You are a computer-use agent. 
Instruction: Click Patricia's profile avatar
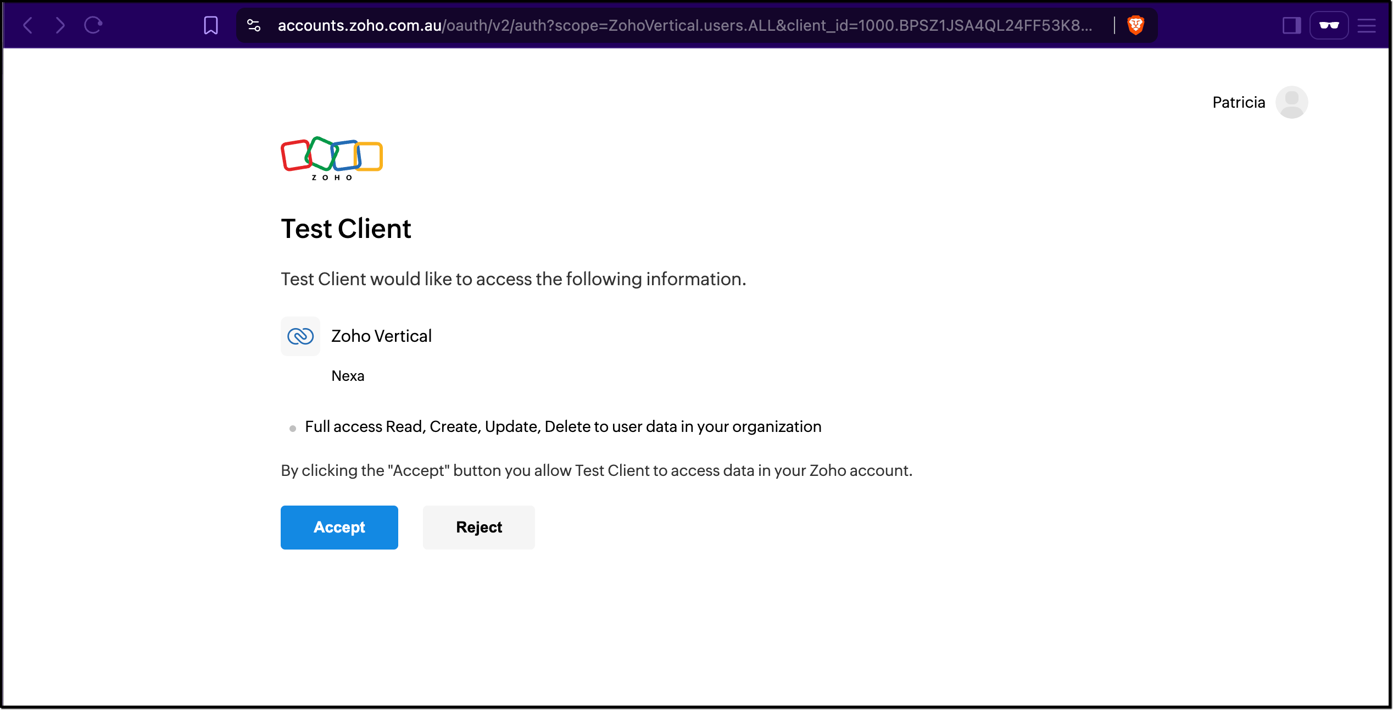coord(1291,102)
